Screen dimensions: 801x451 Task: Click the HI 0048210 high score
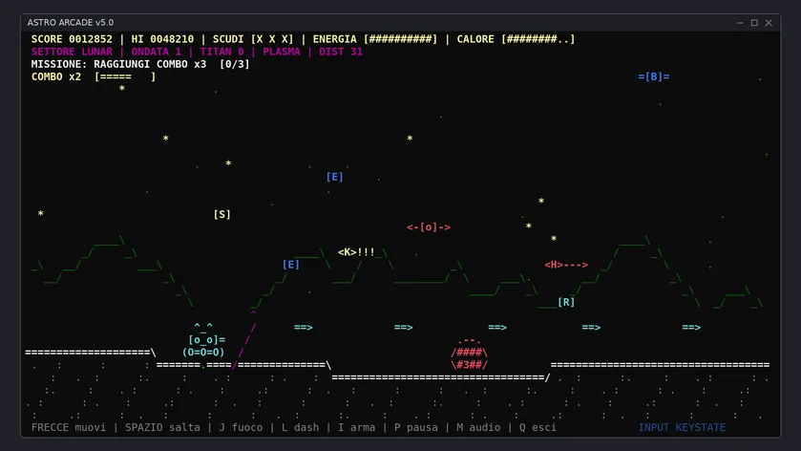pyautogui.click(x=162, y=39)
